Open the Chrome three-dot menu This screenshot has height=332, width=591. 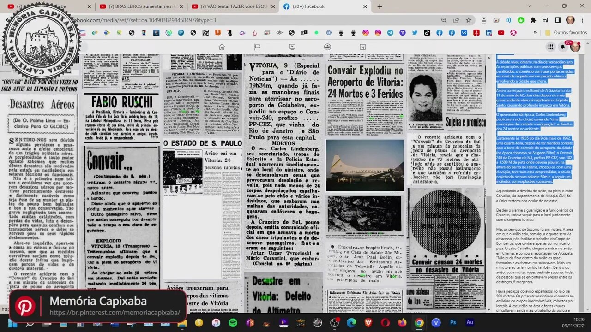(x=583, y=20)
